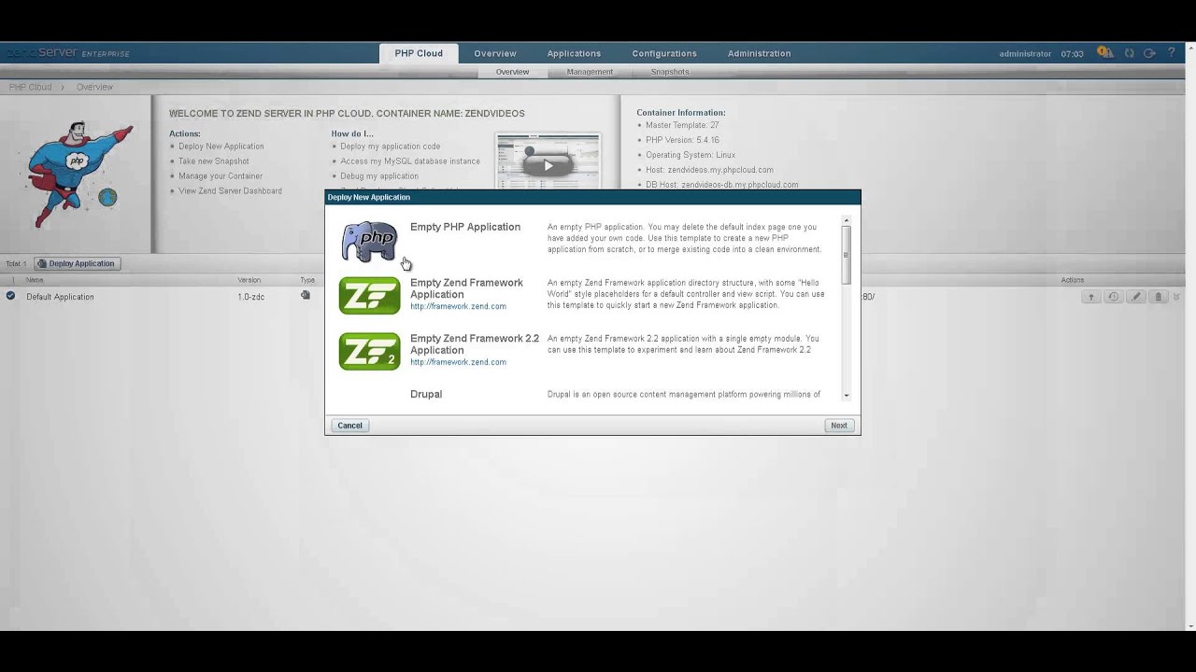
Task: Open the notifications warning icon with badge
Action: pos(1105,53)
